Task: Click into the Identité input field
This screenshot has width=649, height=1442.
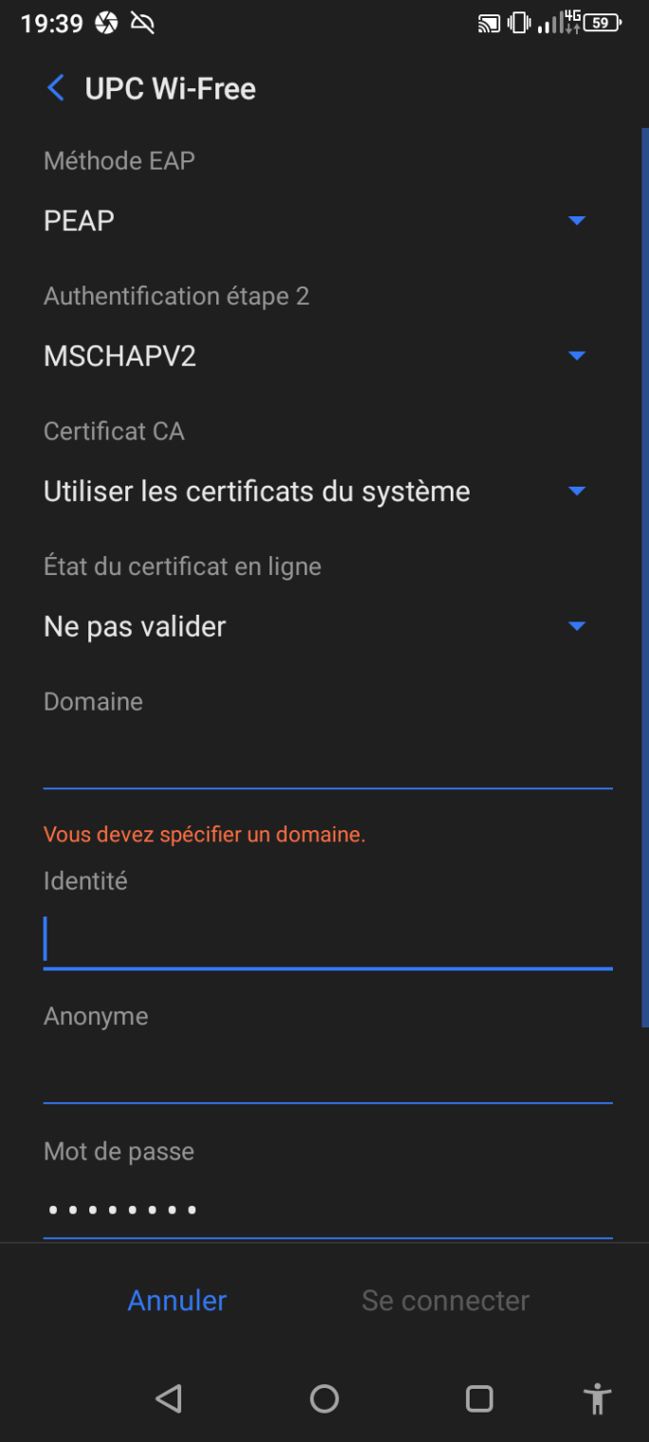Action: [327, 941]
